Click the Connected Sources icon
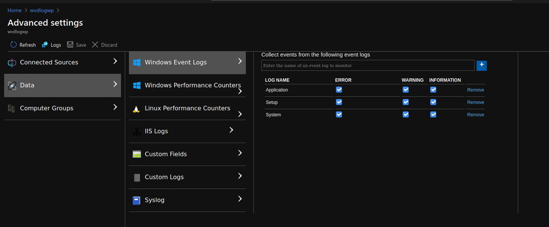Image resolution: width=549 pixels, height=227 pixels. pyautogui.click(x=12, y=63)
